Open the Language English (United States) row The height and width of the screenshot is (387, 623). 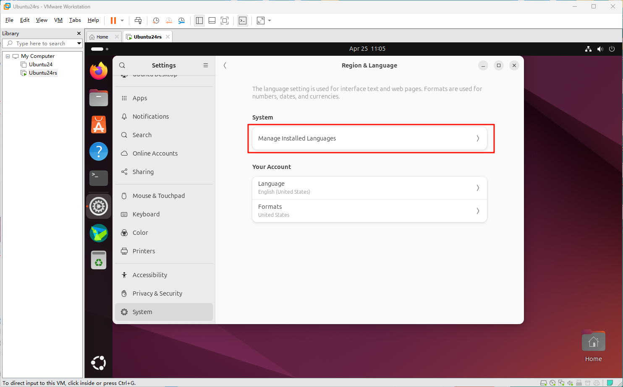click(369, 188)
